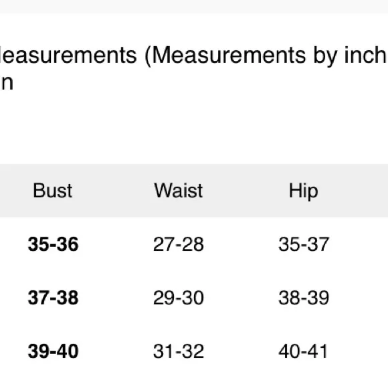Click the partial word easurements at the left
The height and width of the screenshot is (388, 388).
click(x=68, y=55)
